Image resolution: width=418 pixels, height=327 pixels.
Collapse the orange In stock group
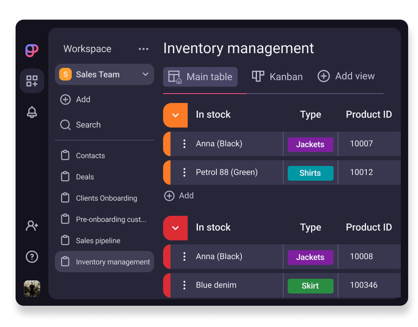[175, 115]
